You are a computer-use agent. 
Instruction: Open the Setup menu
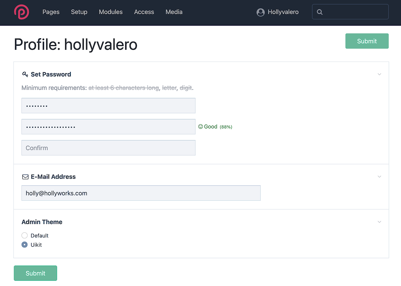pyautogui.click(x=79, y=12)
